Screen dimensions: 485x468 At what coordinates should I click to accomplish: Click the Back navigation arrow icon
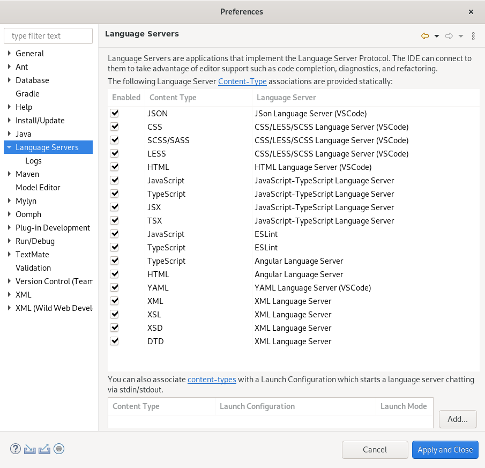tap(425, 36)
